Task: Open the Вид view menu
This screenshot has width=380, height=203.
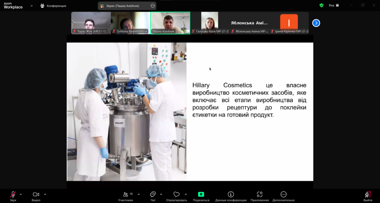Action: tap(334, 6)
